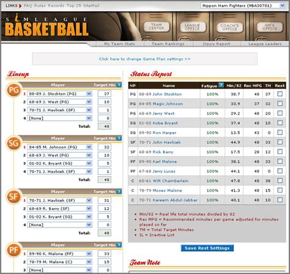Click the PF position badge icon

click(13, 250)
